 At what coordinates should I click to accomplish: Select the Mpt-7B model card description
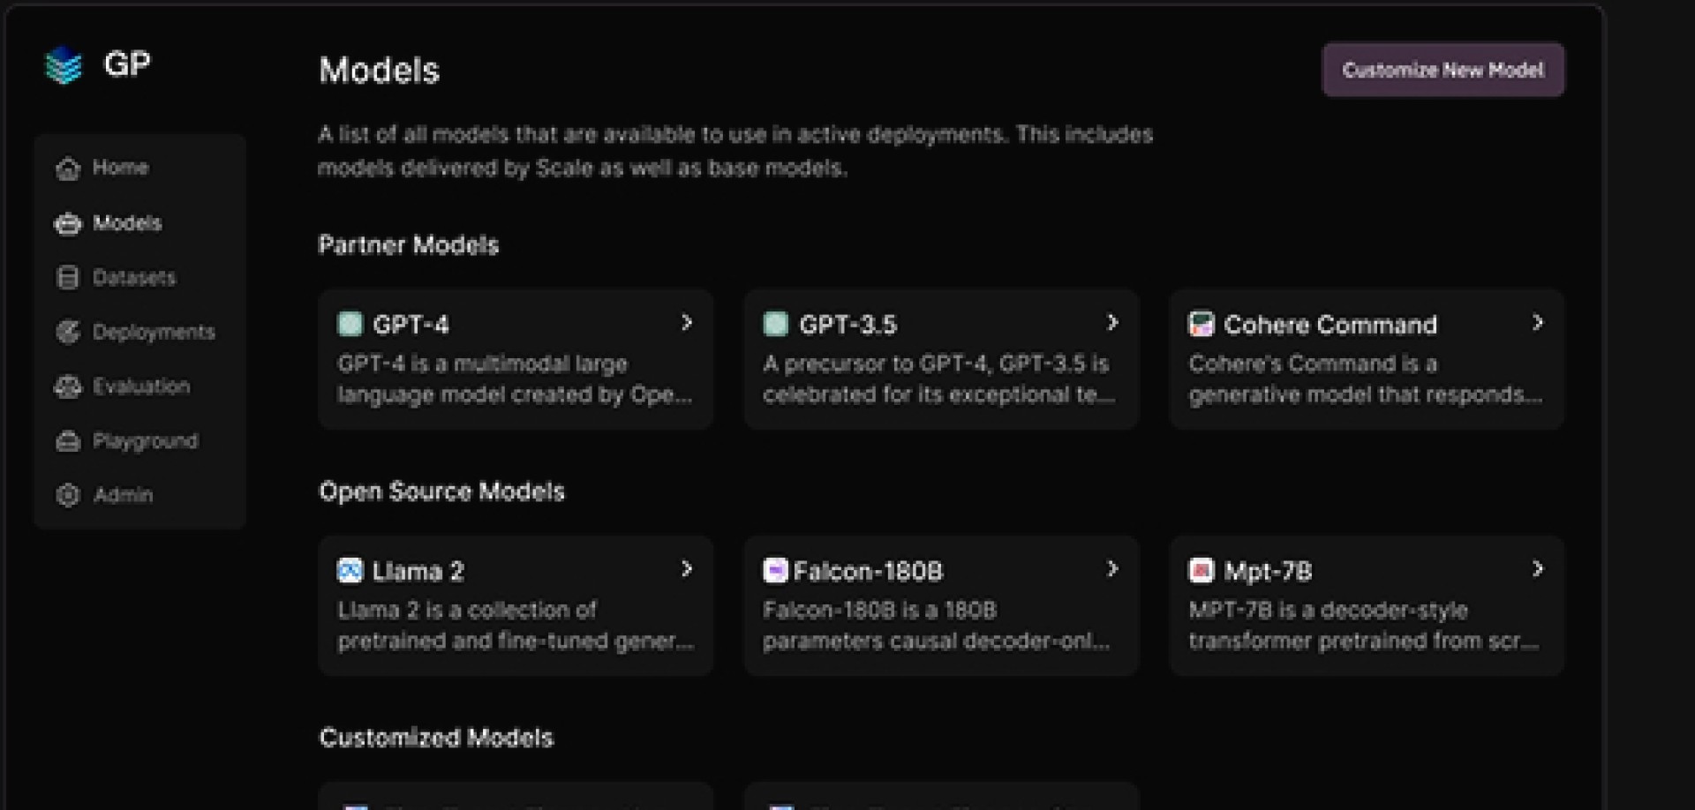click(1363, 626)
